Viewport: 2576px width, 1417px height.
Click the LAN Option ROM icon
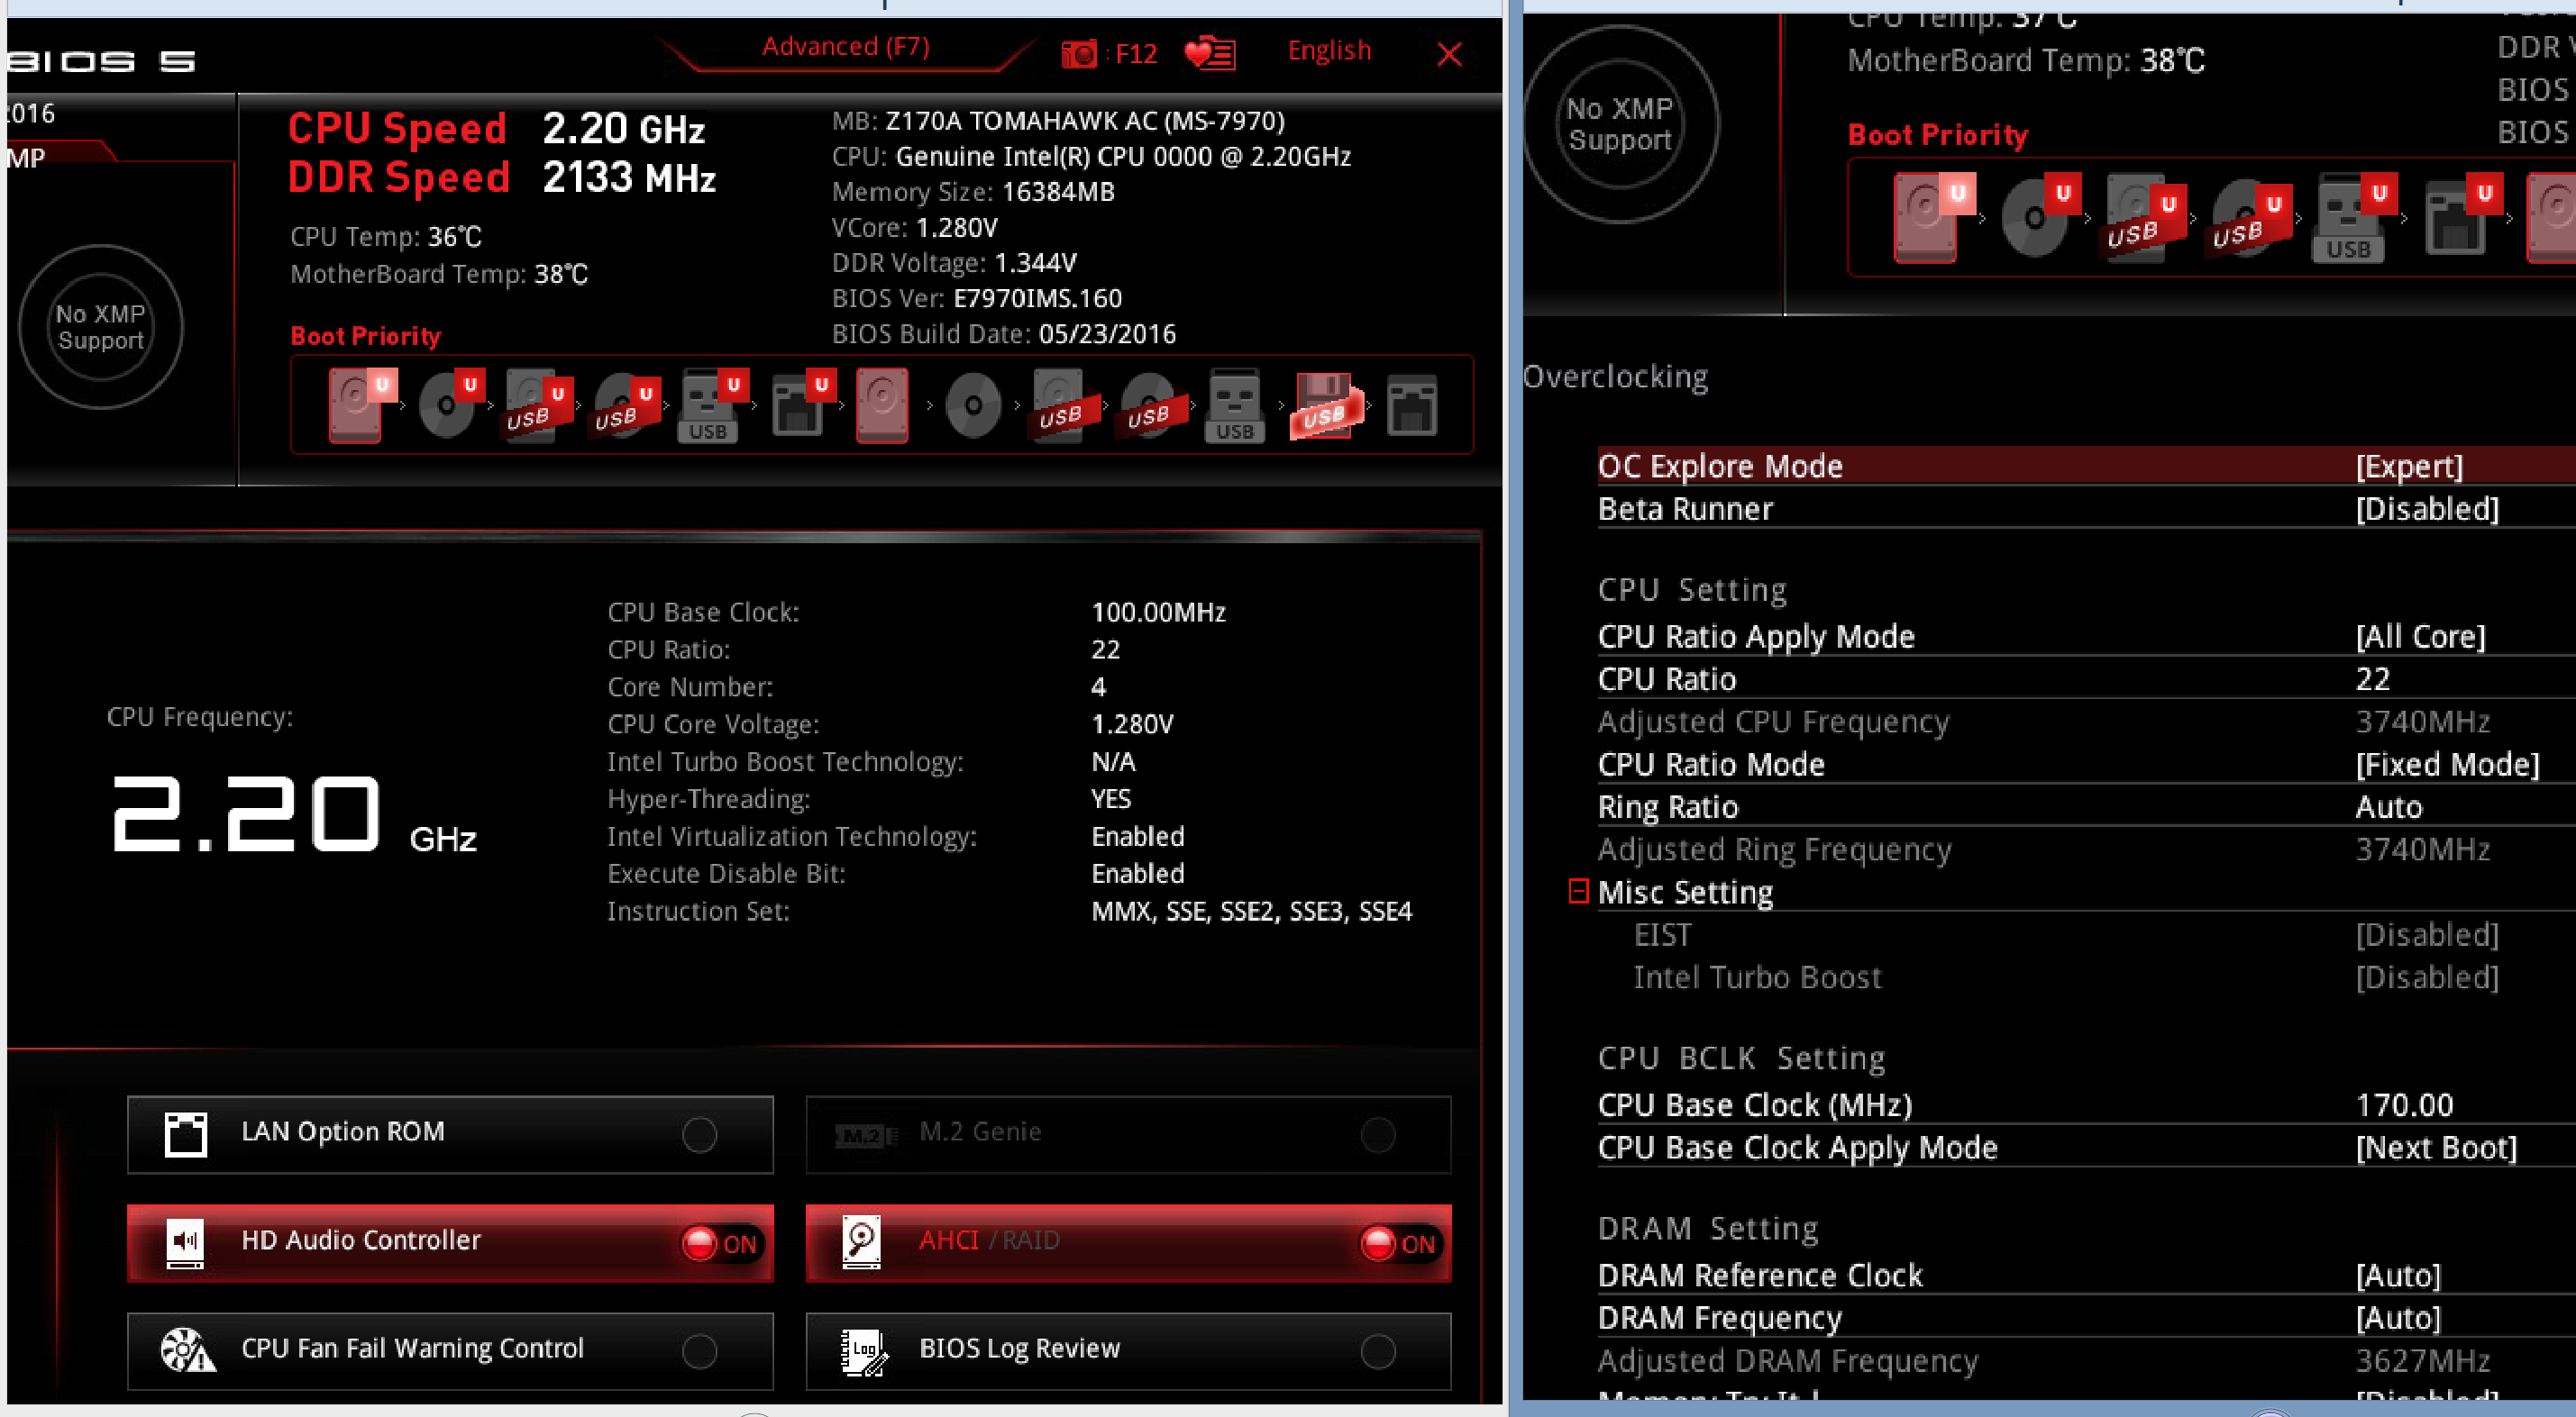pyautogui.click(x=186, y=1134)
